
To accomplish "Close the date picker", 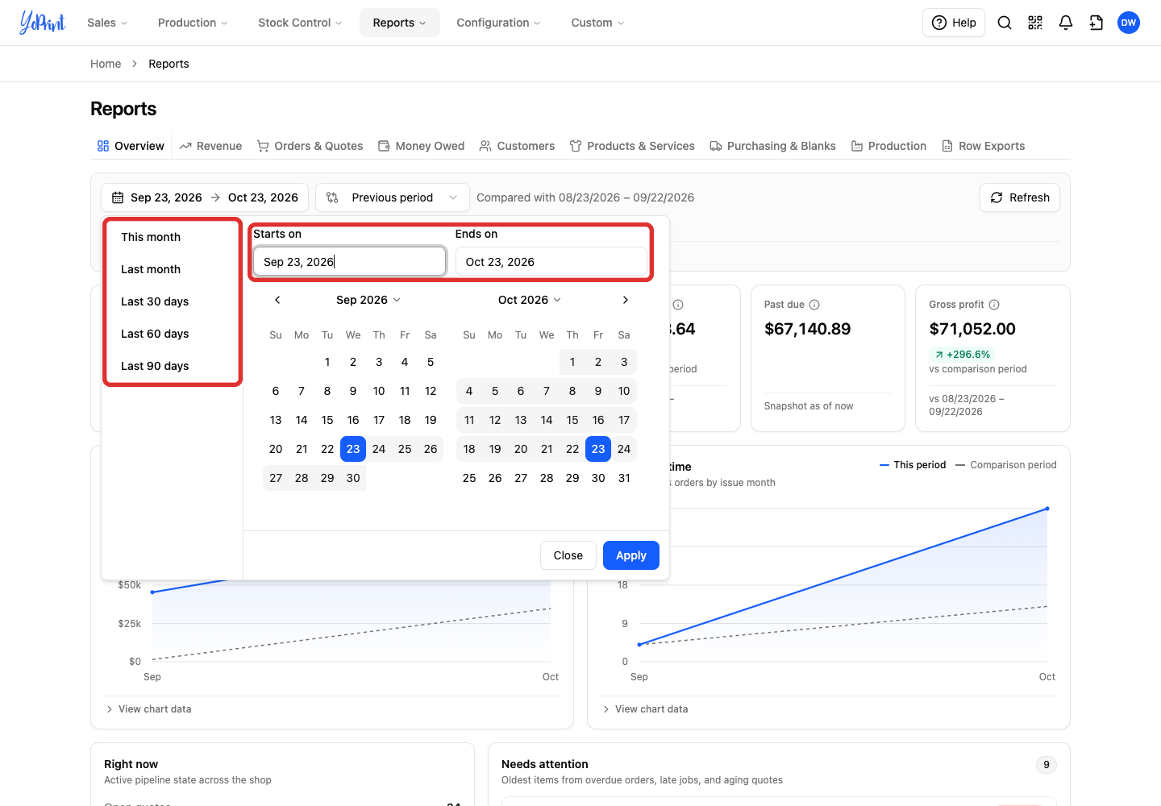I will click(x=568, y=555).
